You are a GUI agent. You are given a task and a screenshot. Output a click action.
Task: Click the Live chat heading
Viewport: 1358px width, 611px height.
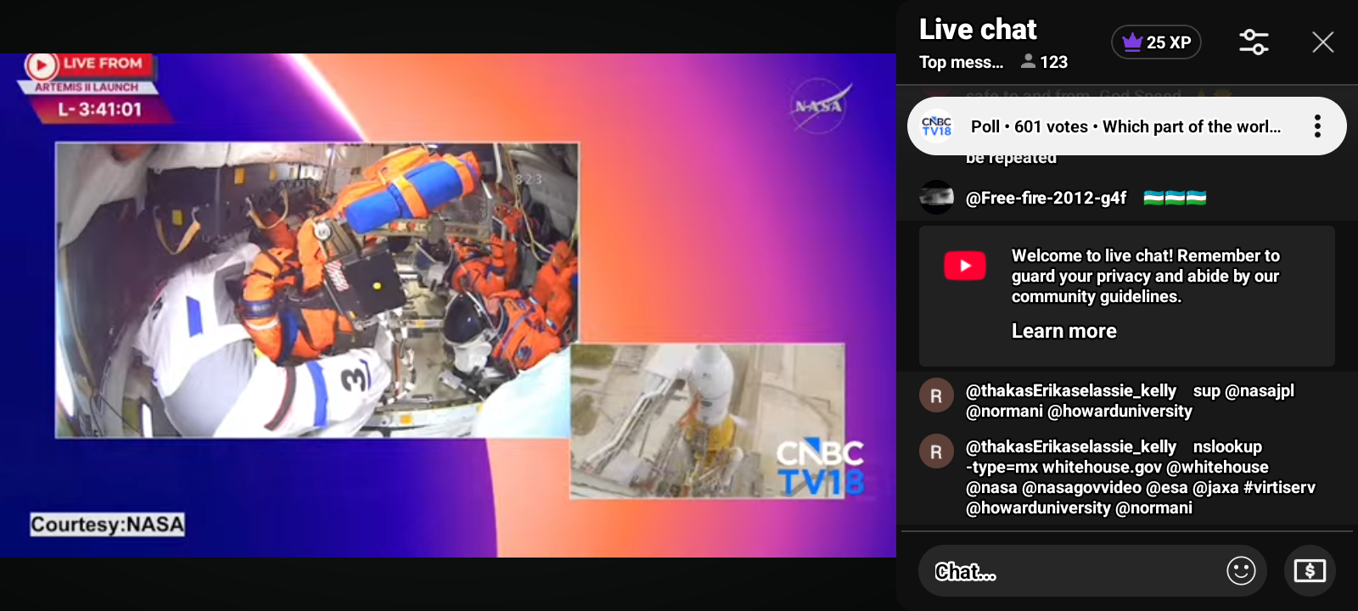[978, 30]
